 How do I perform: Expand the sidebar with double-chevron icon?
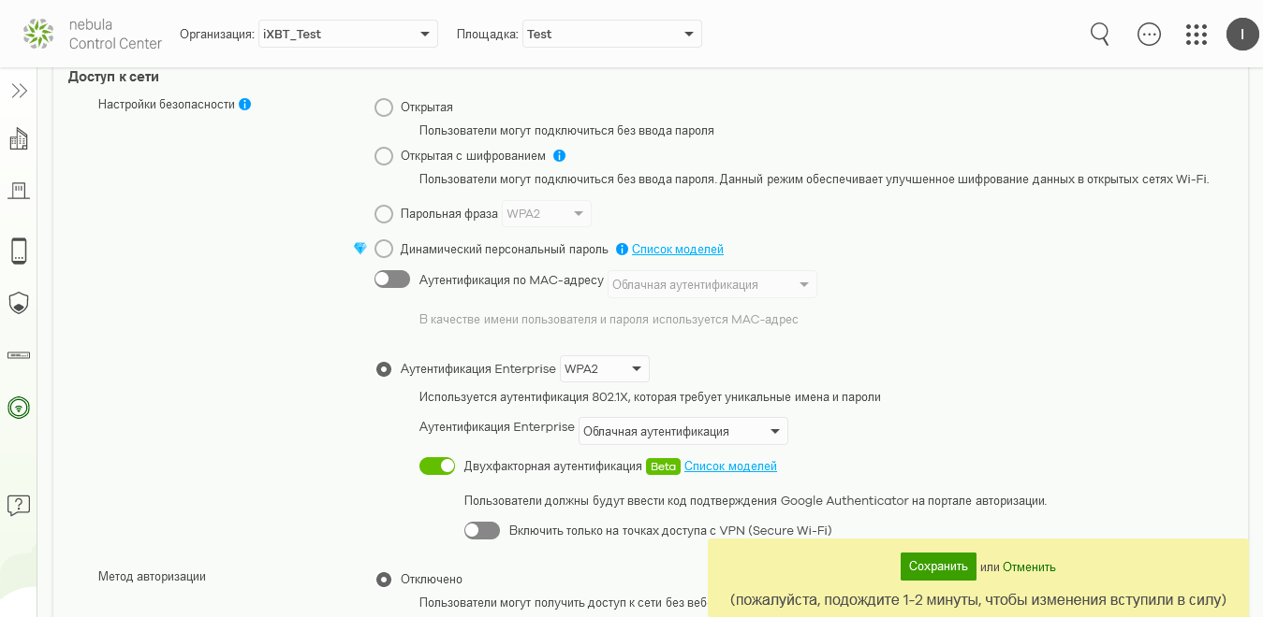[x=19, y=91]
